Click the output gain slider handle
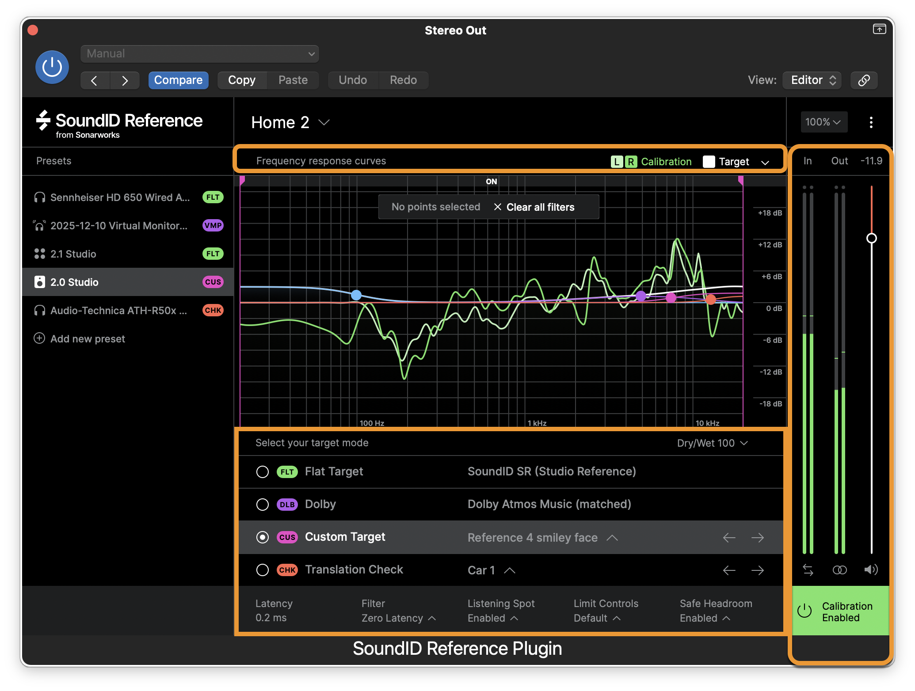The width and height of the screenshot is (915, 691). tap(871, 239)
